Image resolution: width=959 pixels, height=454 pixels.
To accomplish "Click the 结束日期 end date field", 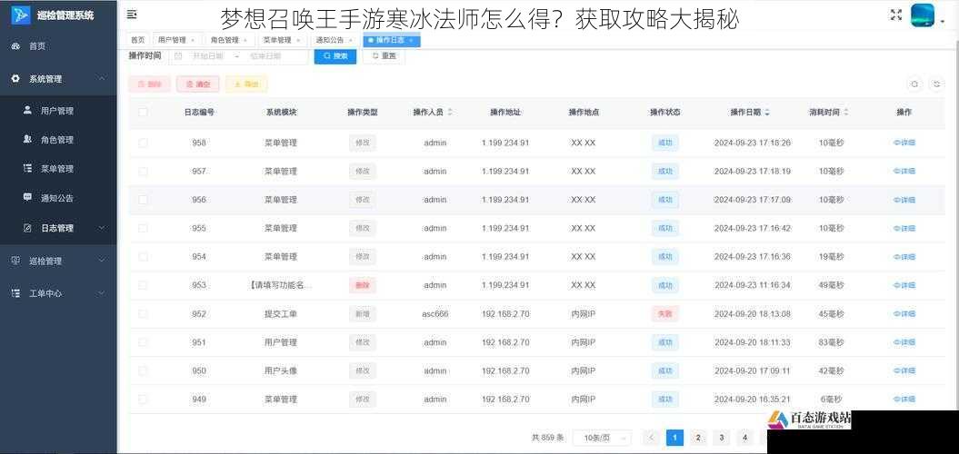I will click(x=266, y=56).
